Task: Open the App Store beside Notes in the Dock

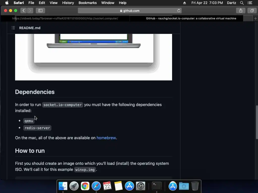Action: [130, 186]
